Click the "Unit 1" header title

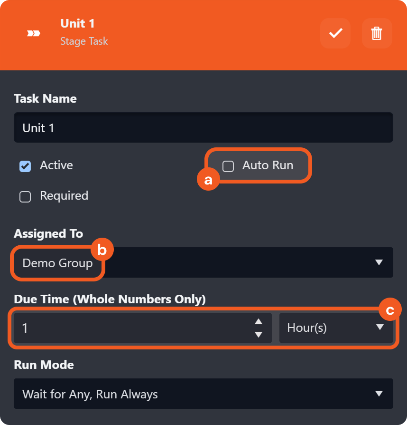(x=77, y=23)
